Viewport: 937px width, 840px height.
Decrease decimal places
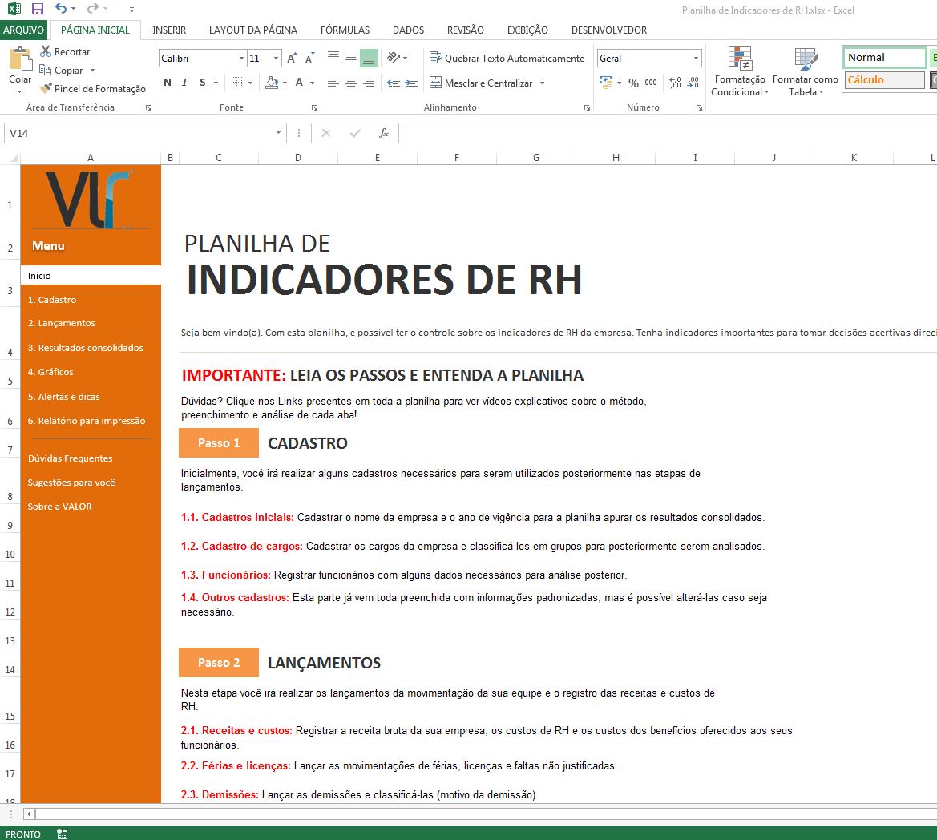coord(693,83)
